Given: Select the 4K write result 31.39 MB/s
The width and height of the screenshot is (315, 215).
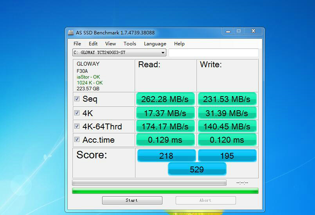Looking at the screenshot, I should 227,113.
